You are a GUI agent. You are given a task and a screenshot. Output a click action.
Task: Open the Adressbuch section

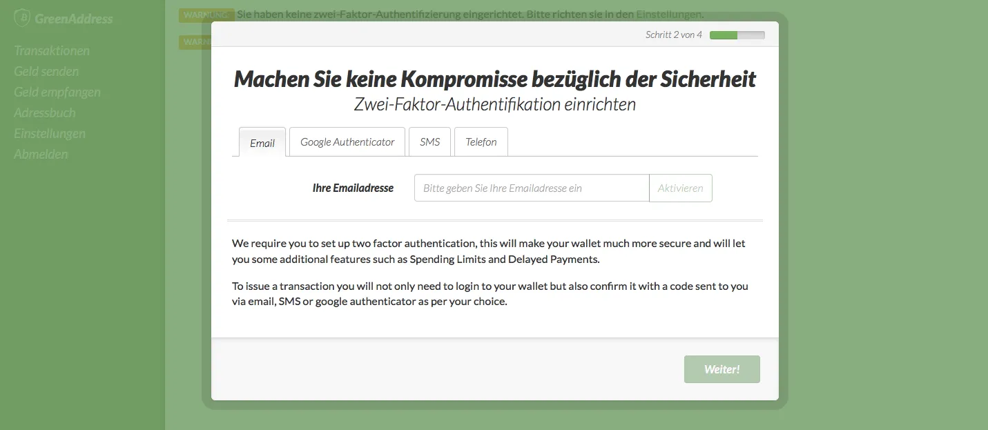tap(45, 113)
